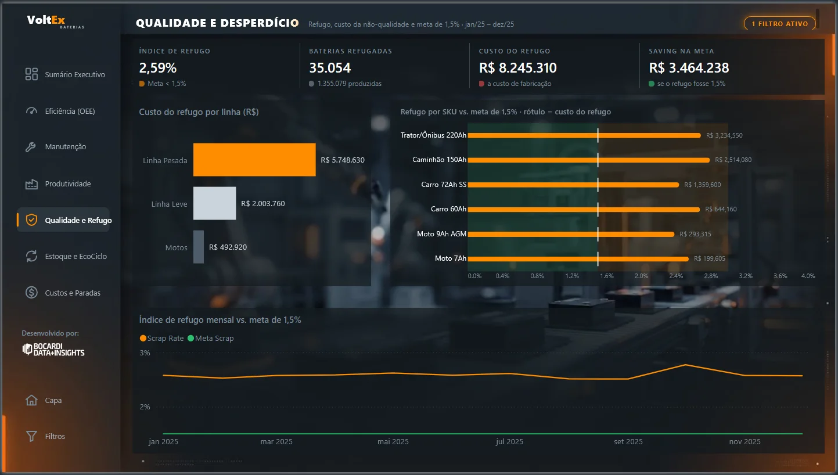Click the chart title "Custo do refugo por linha (R$)"
This screenshot has height=475, width=838.
(x=199, y=112)
